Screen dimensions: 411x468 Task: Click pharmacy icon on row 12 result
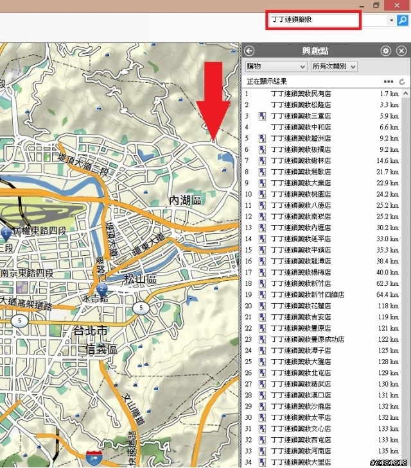point(262,217)
